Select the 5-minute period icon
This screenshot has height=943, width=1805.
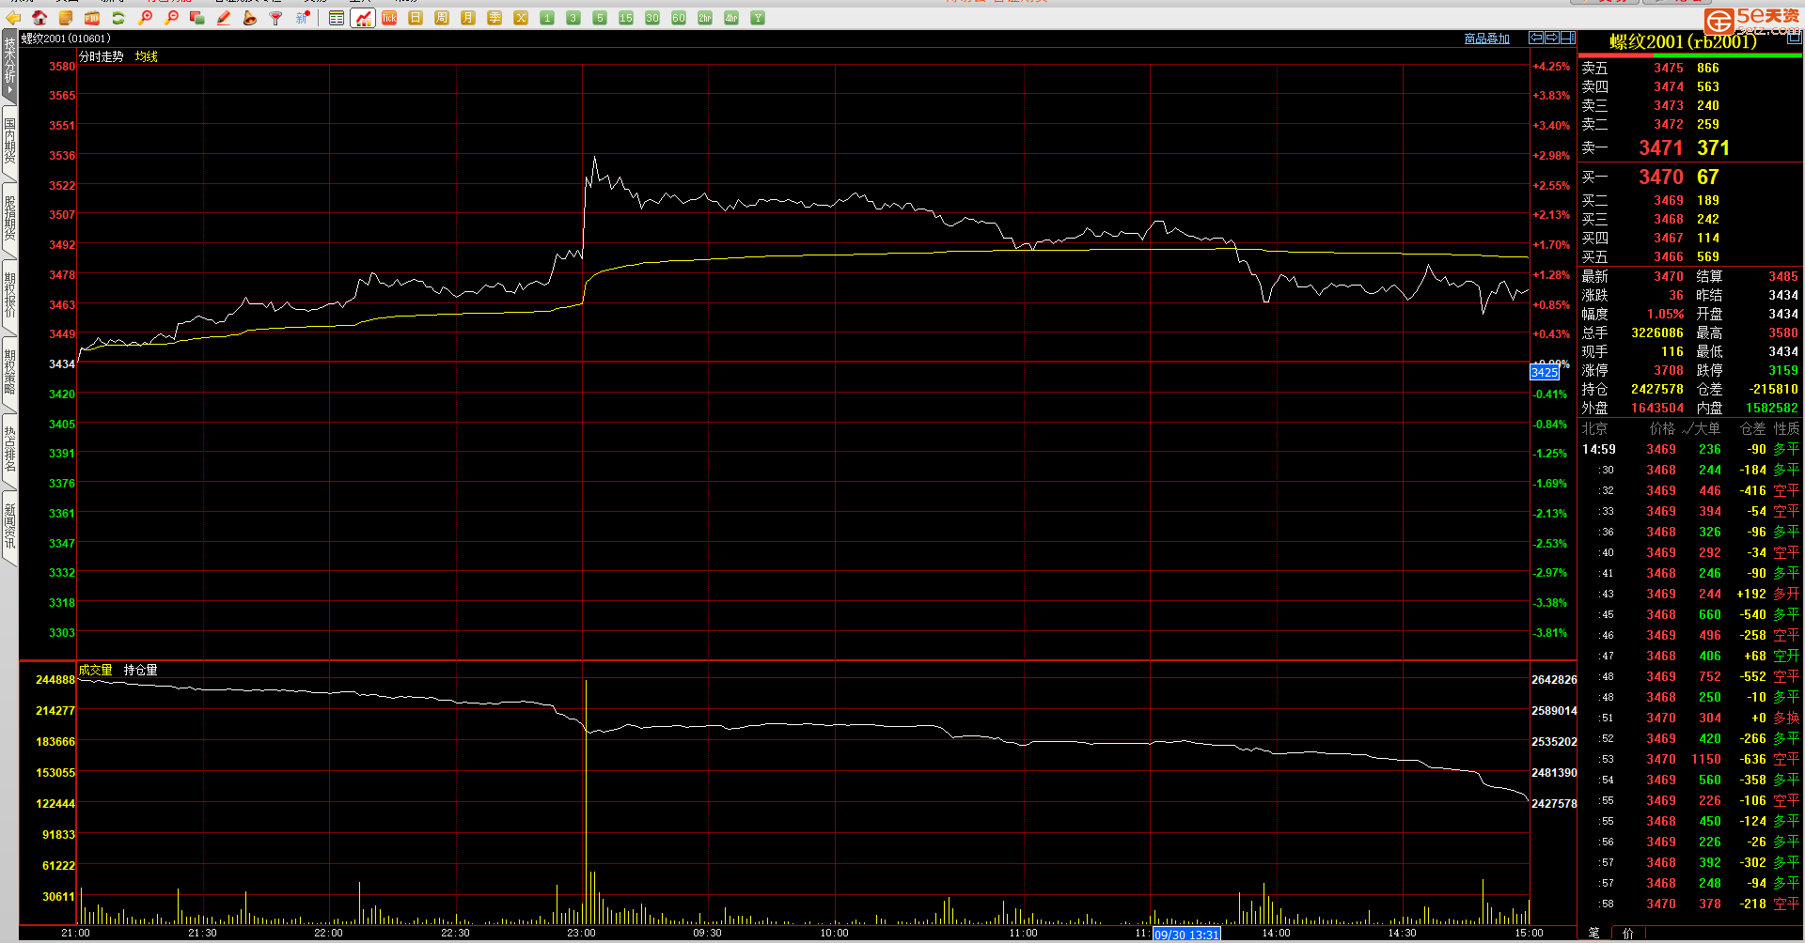click(600, 18)
